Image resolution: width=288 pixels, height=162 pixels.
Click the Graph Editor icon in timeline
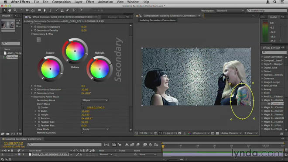pyautogui.click(x=156, y=145)
